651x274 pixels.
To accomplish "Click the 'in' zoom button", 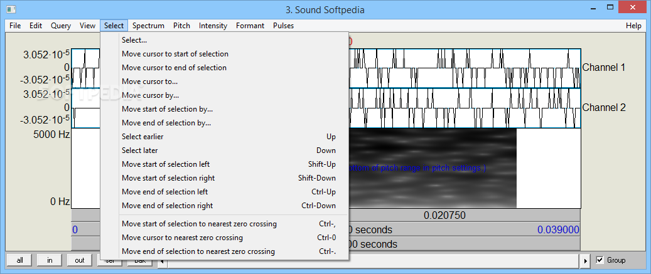I will point(50,260).
